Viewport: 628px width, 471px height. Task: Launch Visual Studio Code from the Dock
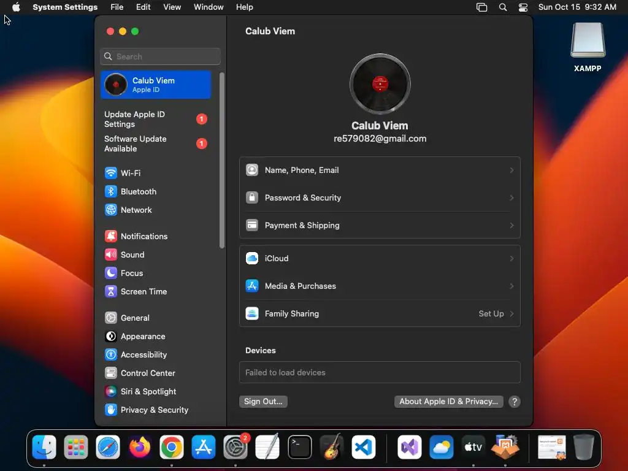coord(364,447)
